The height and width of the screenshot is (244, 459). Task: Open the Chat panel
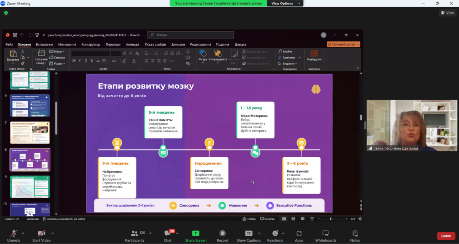(168, 233)
